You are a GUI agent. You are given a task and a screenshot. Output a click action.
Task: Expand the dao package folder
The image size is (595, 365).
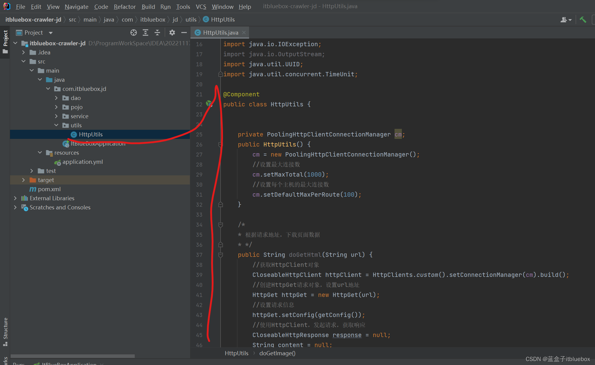point(56,98)
